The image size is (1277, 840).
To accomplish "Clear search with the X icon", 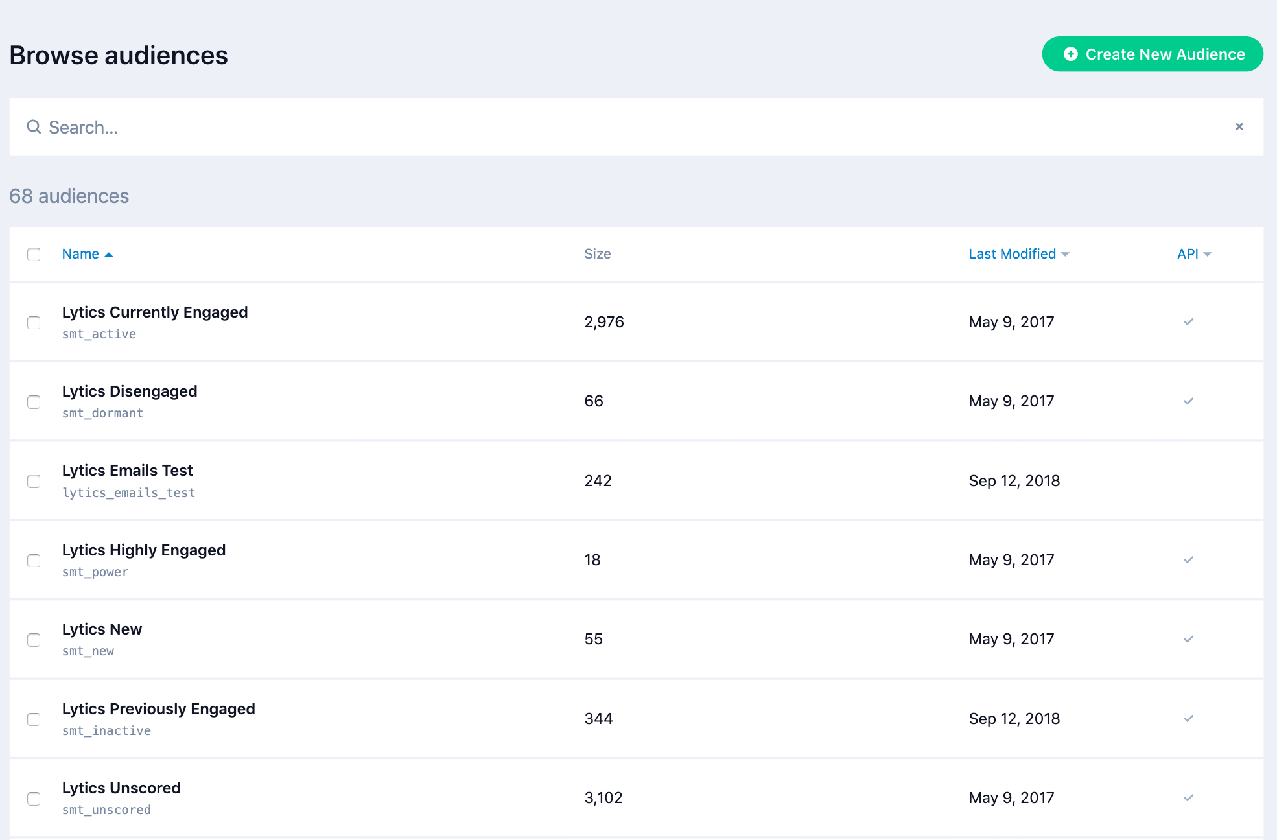I will 1239,127.
